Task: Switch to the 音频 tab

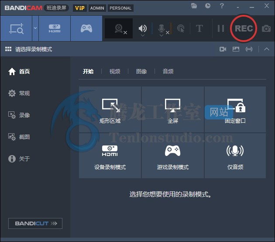Action: pos(168,72)
